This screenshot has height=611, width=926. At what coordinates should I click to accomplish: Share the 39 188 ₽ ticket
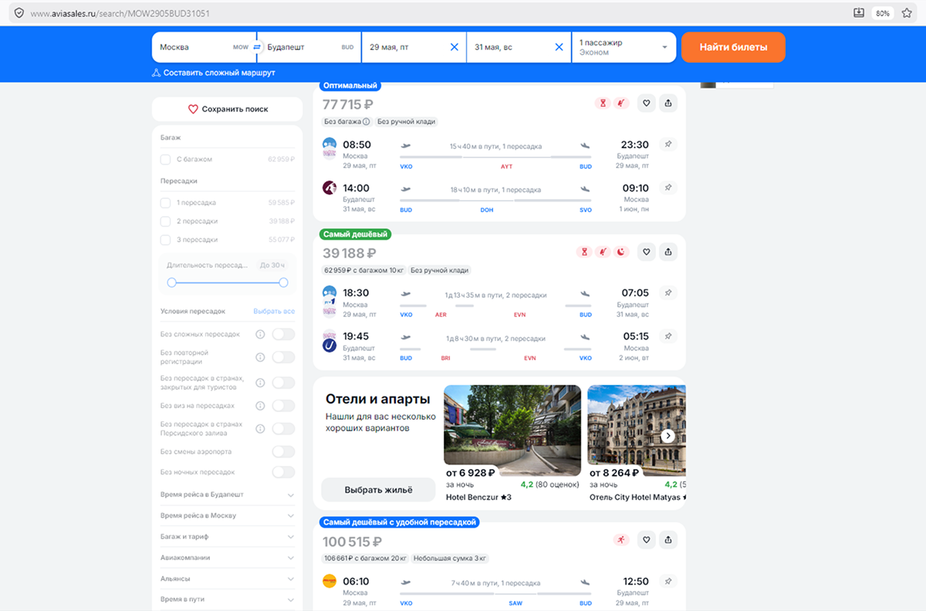668,251
